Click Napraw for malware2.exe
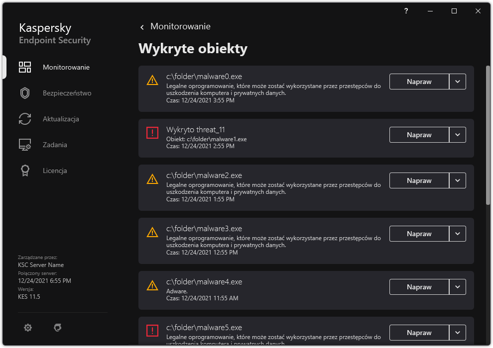This screenshot has height=348, width=493. point(419,180)
